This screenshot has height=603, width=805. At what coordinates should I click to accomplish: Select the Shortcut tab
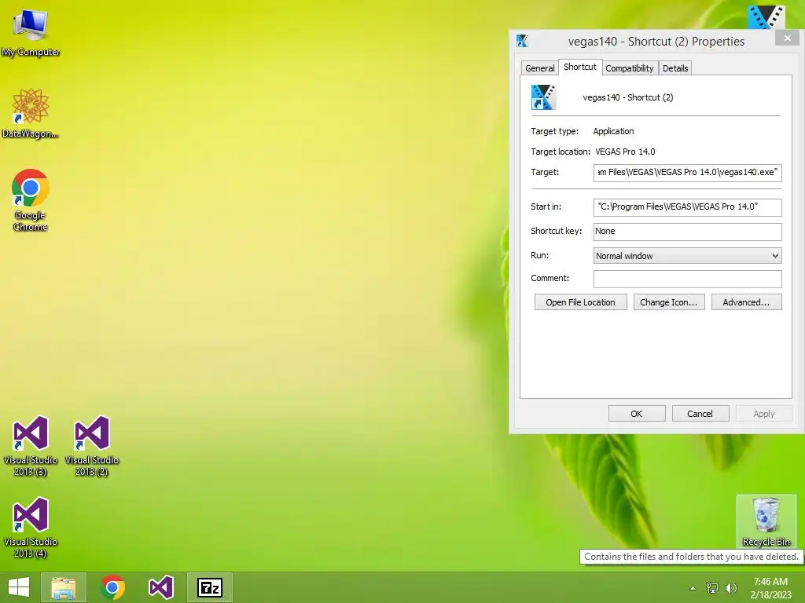click(x=579, y=67)
